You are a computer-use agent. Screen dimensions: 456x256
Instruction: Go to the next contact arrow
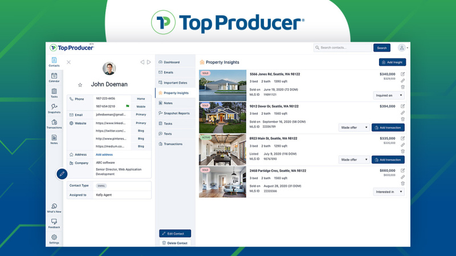pyautogui.click(x=149, y=62)
